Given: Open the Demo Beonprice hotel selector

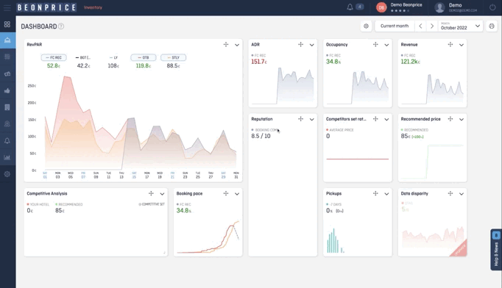Looking at the screenshot, I should (x=399, y=7).
